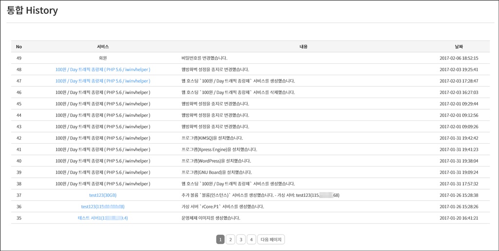Open the 테스트 서버1 link in row 35
Image resolution: width=499 pixels, height=251 pixels.
point(103,218)
